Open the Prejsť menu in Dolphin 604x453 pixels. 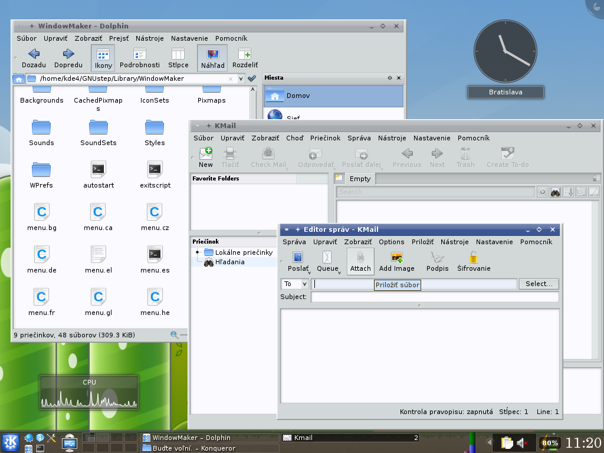tap(119, 38)
